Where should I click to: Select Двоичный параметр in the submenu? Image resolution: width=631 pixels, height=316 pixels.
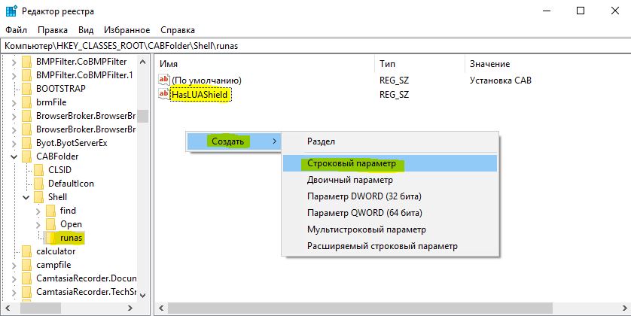click(390, 180)
